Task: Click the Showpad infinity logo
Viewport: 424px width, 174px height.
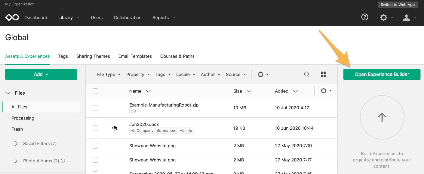Action: click(12, 17)
